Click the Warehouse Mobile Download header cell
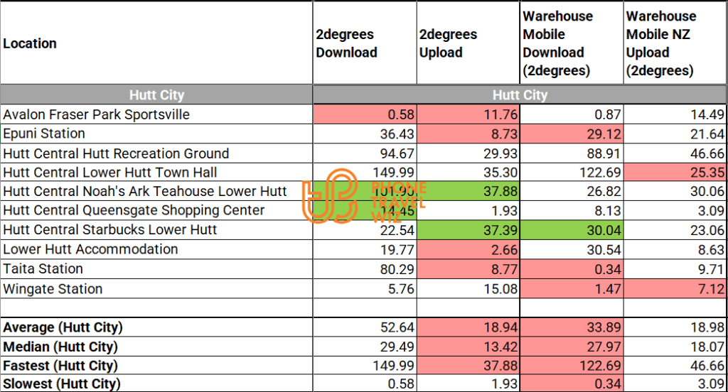Image resolution: width=728 pixels, height=392 pixels. tap(557, 43)
